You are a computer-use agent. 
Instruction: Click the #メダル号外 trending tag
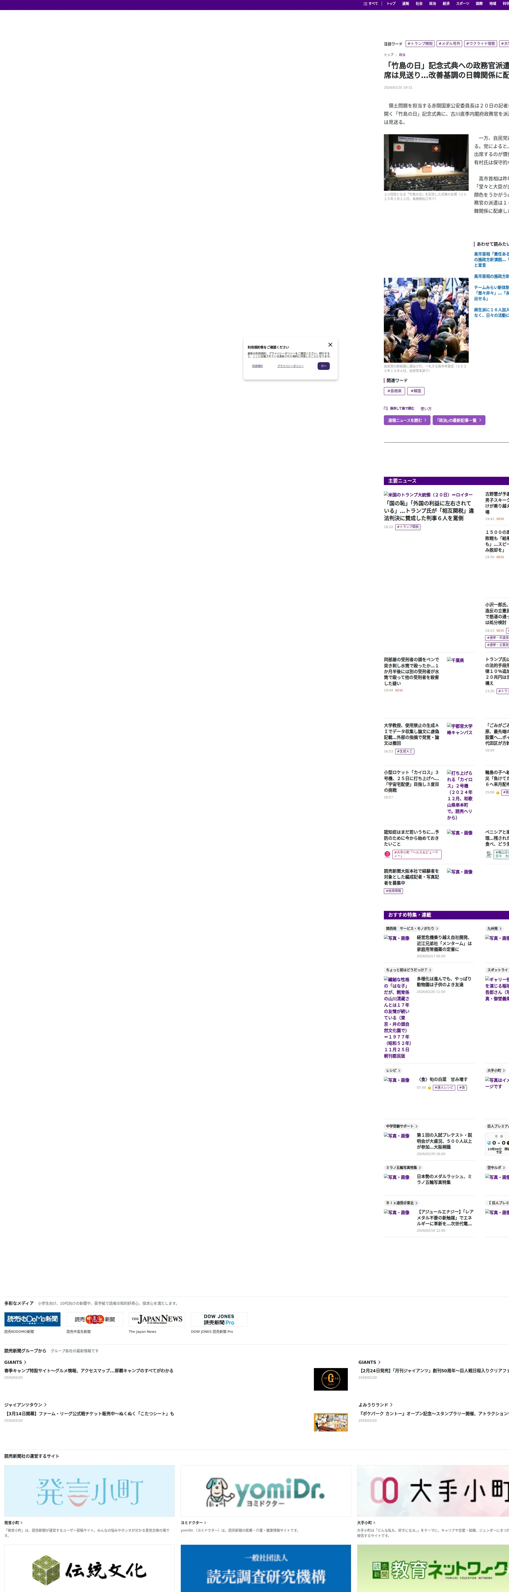[449, 44]
